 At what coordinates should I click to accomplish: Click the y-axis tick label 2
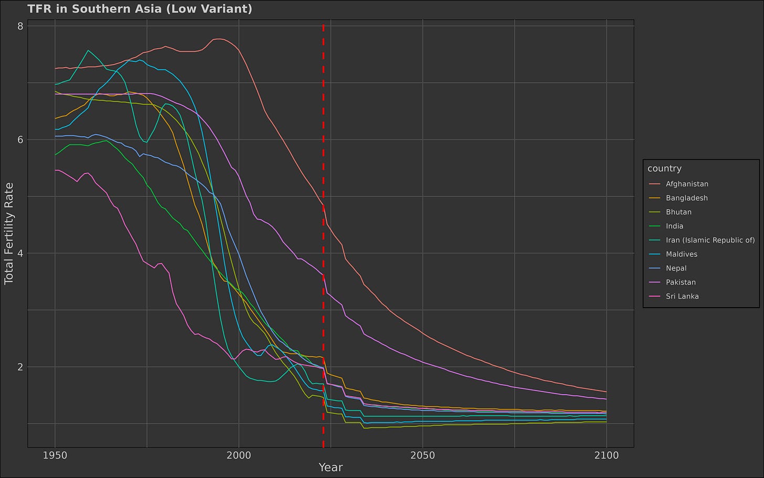click(x=20, y=367)
